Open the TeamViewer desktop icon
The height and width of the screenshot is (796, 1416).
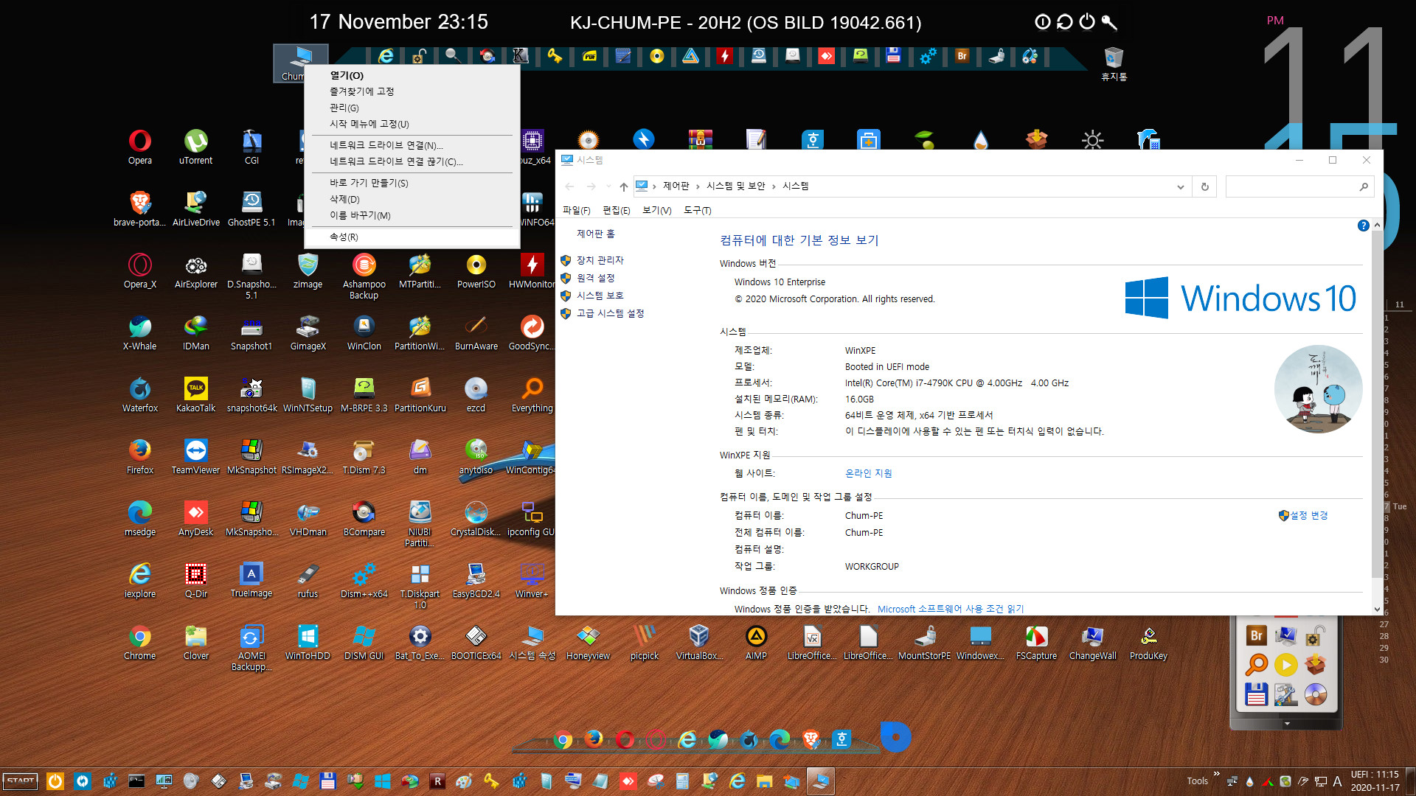click(x=195, y=456)
